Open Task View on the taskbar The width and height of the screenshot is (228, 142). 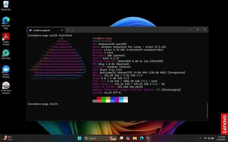tap(121, 138)
